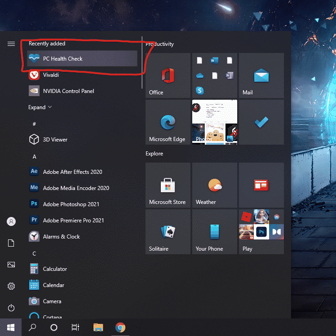Open Settings gear in Start sidebar
Screen dimensions: 336x336
point(11,286)
